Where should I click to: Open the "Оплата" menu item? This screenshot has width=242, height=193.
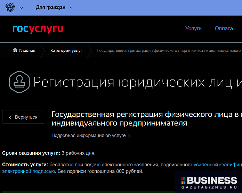click(x=224, y=28)
